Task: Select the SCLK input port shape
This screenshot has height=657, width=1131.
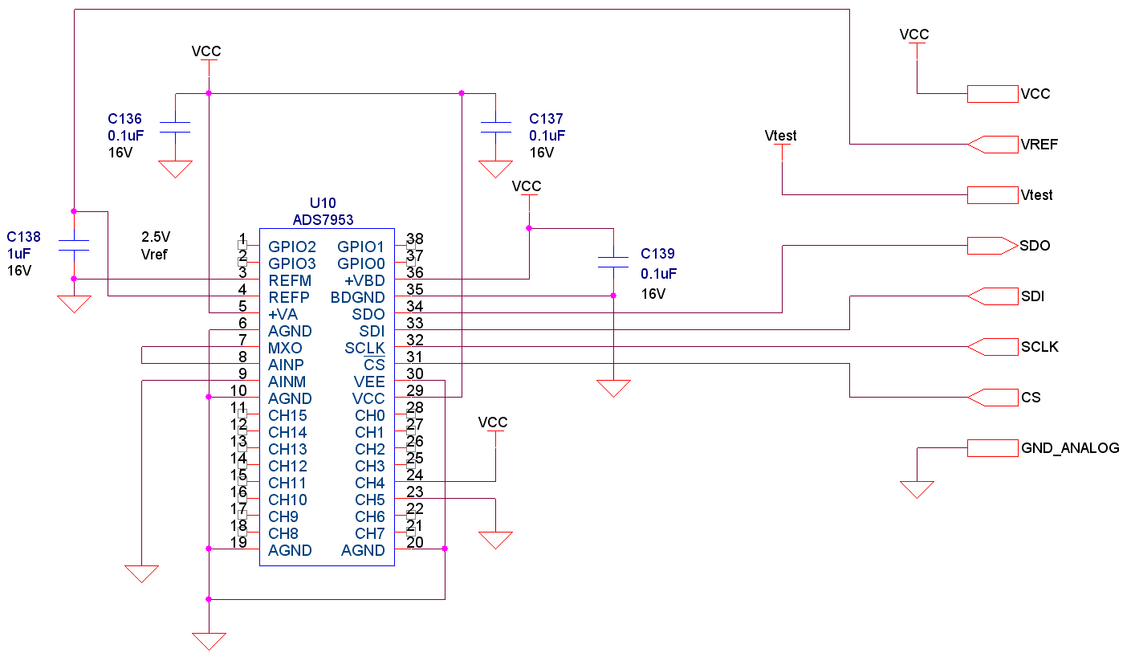Action: click(x=992, y=347)
